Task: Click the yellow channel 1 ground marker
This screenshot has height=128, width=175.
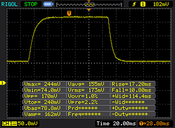Action: (3, 83)
